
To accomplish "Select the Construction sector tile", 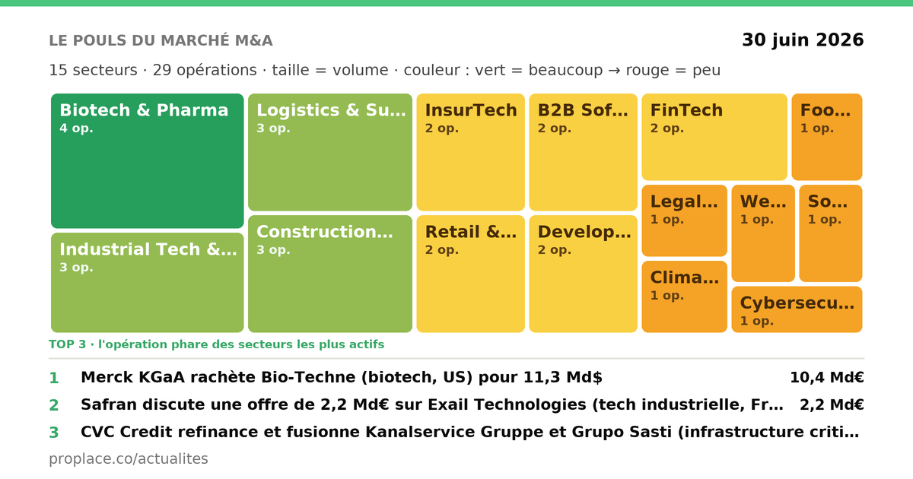I will (x=330, y=274).
